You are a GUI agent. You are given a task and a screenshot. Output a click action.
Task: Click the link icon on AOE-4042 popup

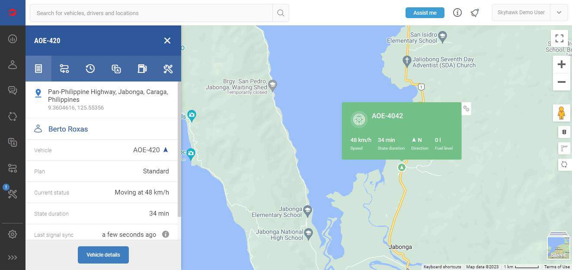point(466,109)
